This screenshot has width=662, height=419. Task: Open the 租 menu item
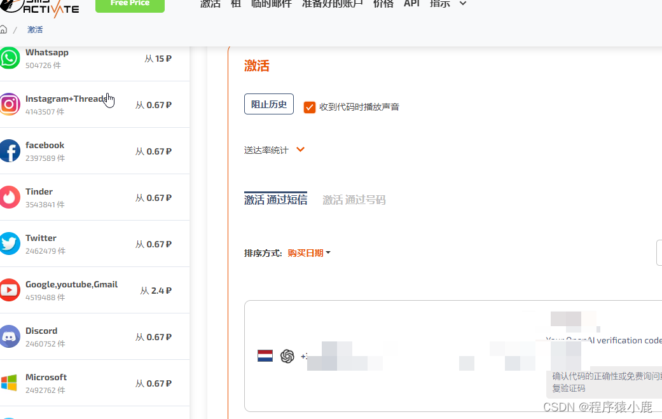[x=236, y=3]
